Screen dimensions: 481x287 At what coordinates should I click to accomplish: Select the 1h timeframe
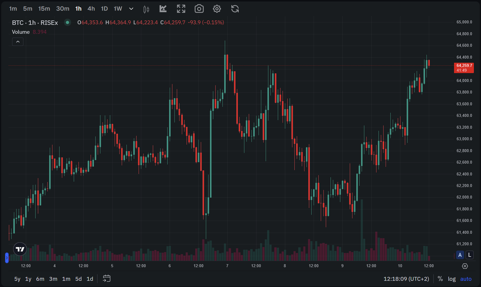(78, 8)
